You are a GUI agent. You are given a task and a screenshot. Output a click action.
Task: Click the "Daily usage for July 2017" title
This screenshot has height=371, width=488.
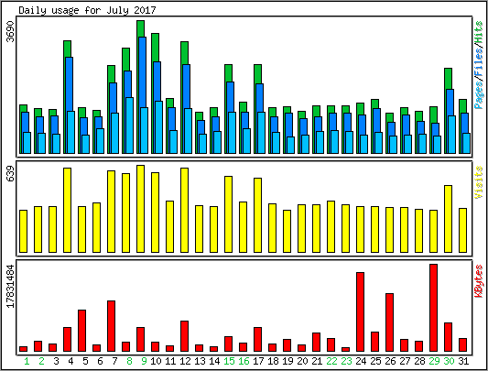(87, 10)
